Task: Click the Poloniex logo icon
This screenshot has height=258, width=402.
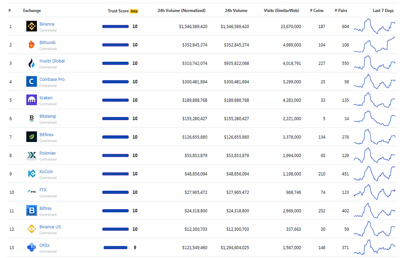Action: click(x=32, y=155)
